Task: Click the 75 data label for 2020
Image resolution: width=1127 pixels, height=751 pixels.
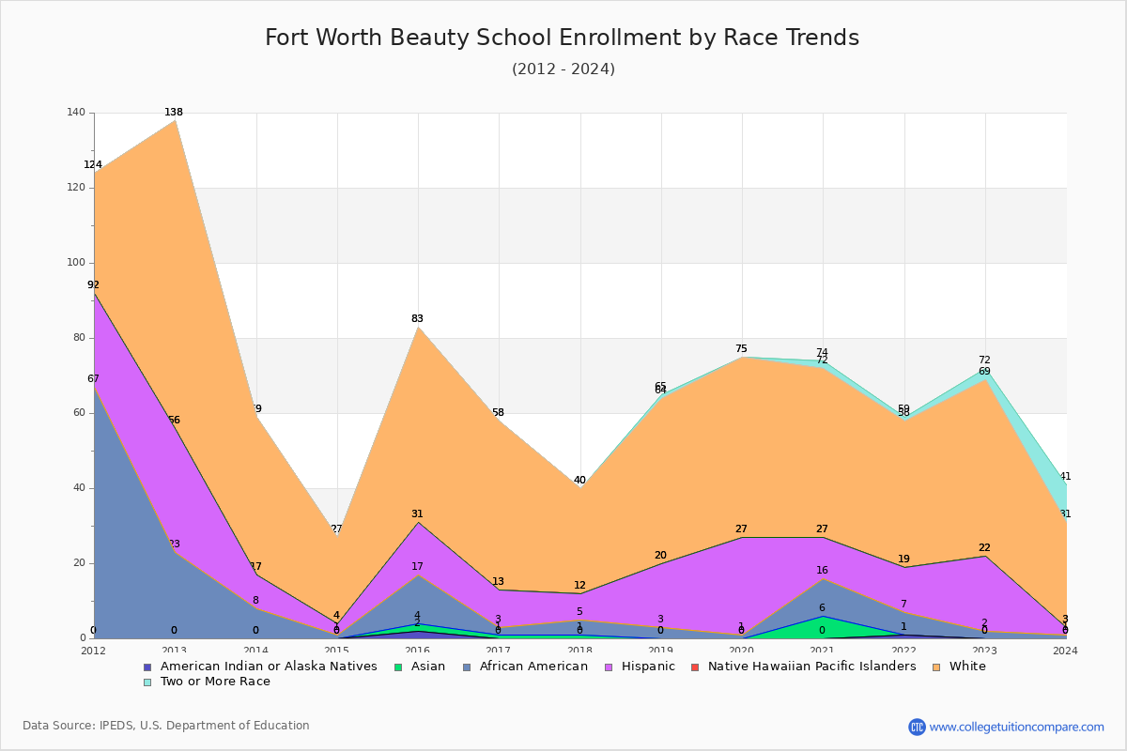Action: click(741, 348)
